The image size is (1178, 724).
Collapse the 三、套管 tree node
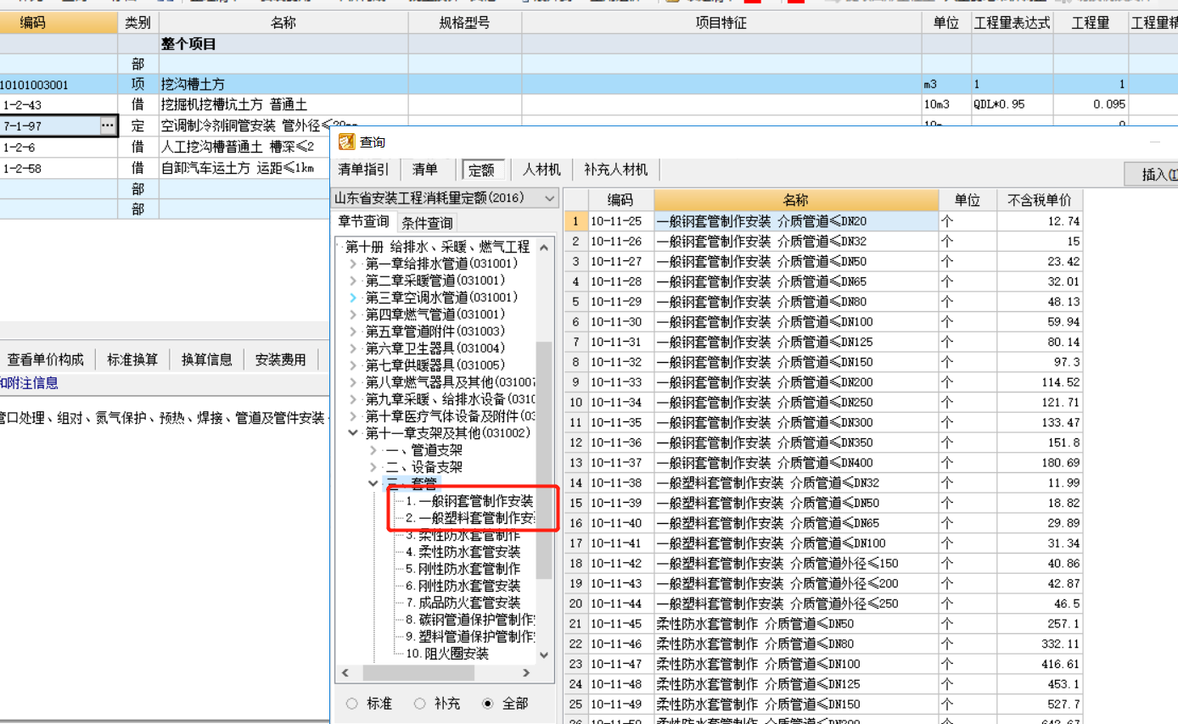[x=373, y=484]
